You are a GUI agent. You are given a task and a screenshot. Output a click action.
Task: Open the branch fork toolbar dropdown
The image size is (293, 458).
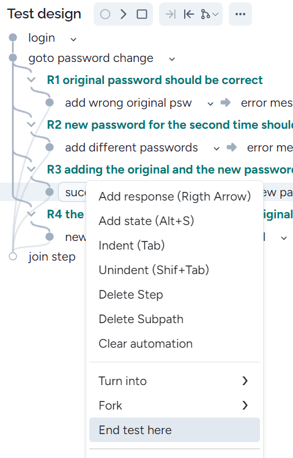coord(210,14)
